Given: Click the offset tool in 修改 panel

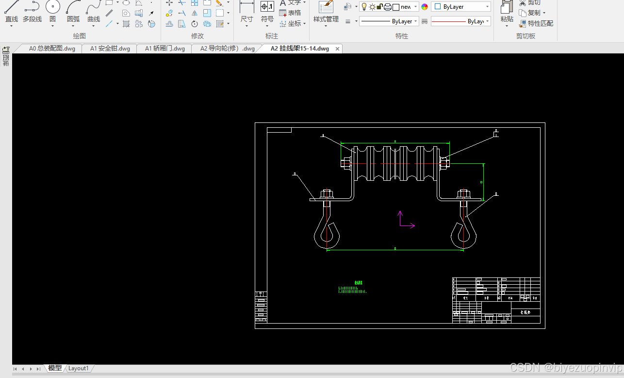Looking at the screenshot, I should 169,24.
